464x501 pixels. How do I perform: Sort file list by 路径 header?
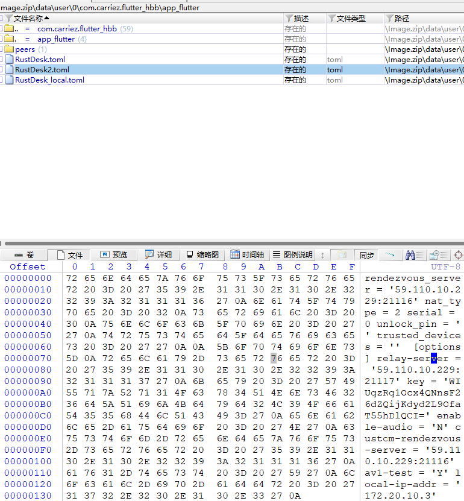coord(402,19)
